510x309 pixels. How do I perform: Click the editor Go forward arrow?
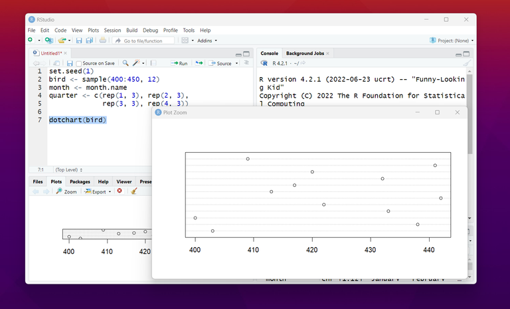tap(44, 63)
